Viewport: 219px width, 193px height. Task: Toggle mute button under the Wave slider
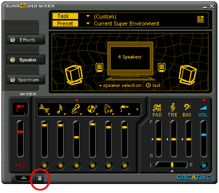45,165
